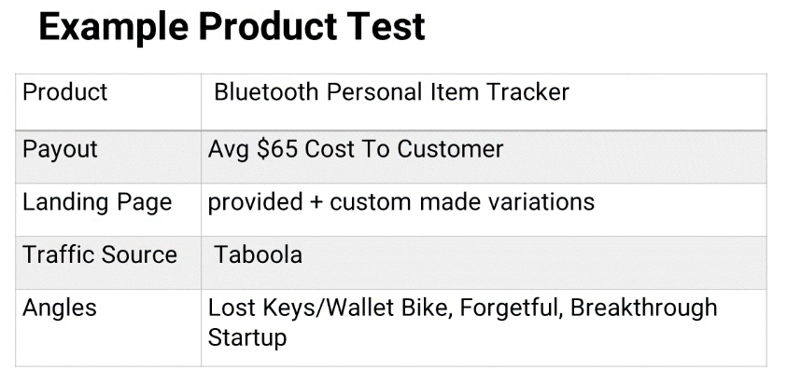Click the word 'Startup' in Angles row
This screenshot has width=787, height=384.
(247, 338)
